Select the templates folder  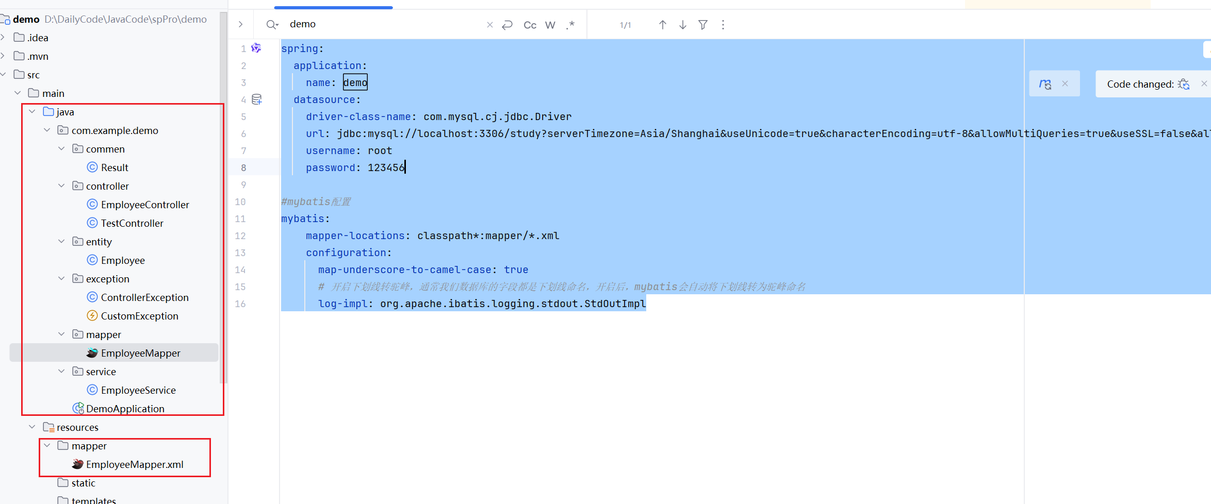click(x=94, y=500)
